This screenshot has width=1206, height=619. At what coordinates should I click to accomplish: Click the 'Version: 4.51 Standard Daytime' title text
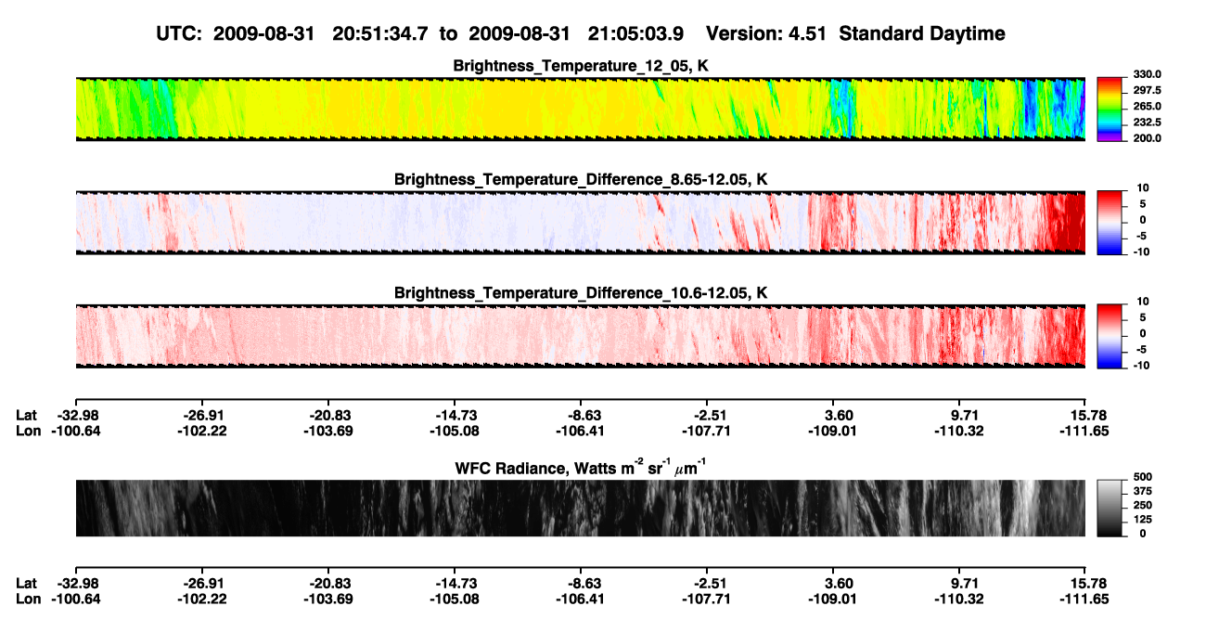(855, 33)
